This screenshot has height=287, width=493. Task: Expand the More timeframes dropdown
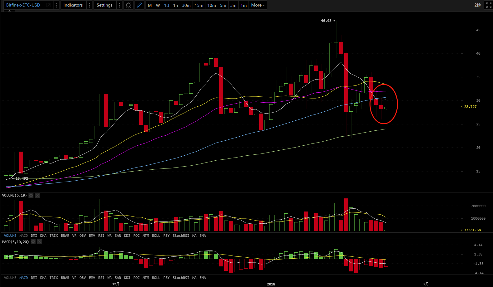click(x=258, y=5)
